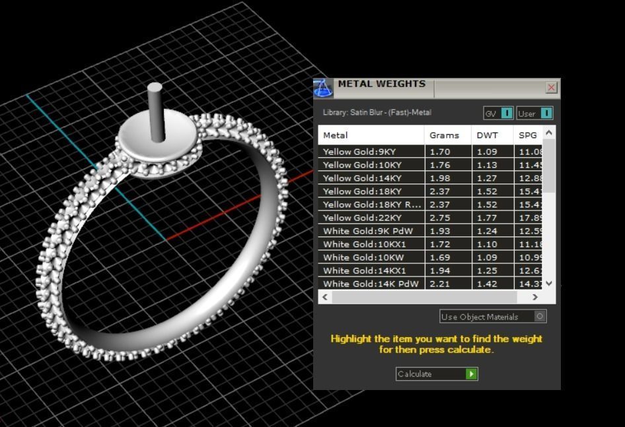Image resolution: width=625 pixels, height=427 pixels.
Task: Click scroll left arrow under metal table
Action: coord(325,297)
